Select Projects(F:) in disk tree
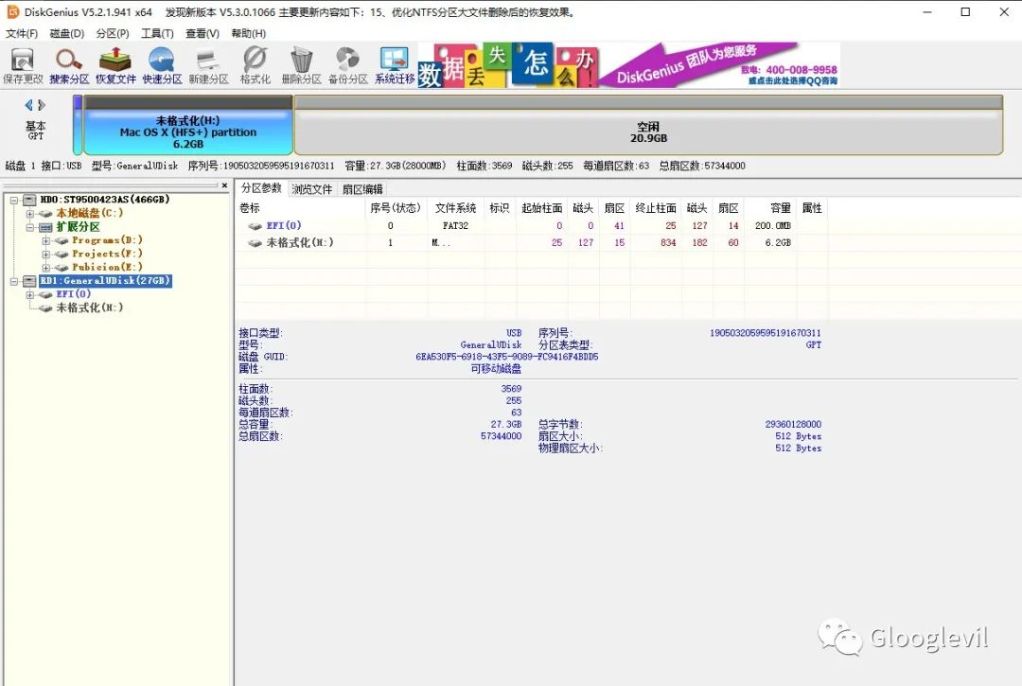The image size is (1022, 686). pos(107,254)
